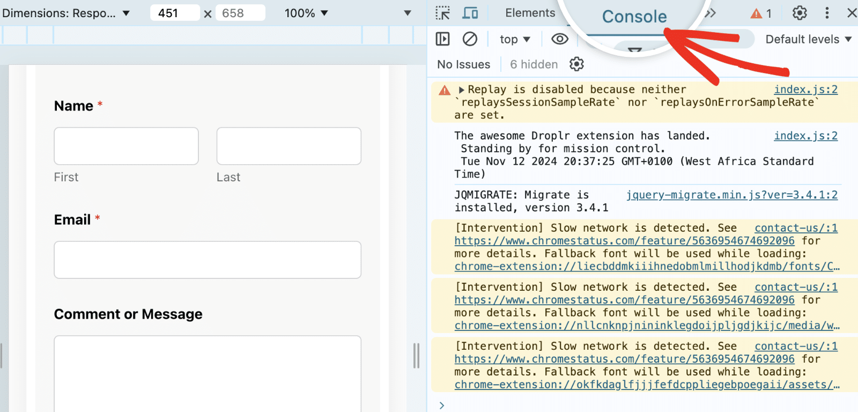Toggle the console sidebar icon

point(443,39)
